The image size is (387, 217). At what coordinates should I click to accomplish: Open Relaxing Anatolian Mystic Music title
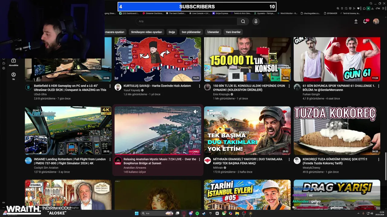(x=160, y=161)
